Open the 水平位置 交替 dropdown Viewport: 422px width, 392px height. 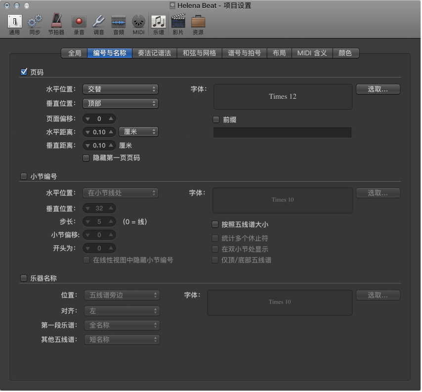pos(121,89)
